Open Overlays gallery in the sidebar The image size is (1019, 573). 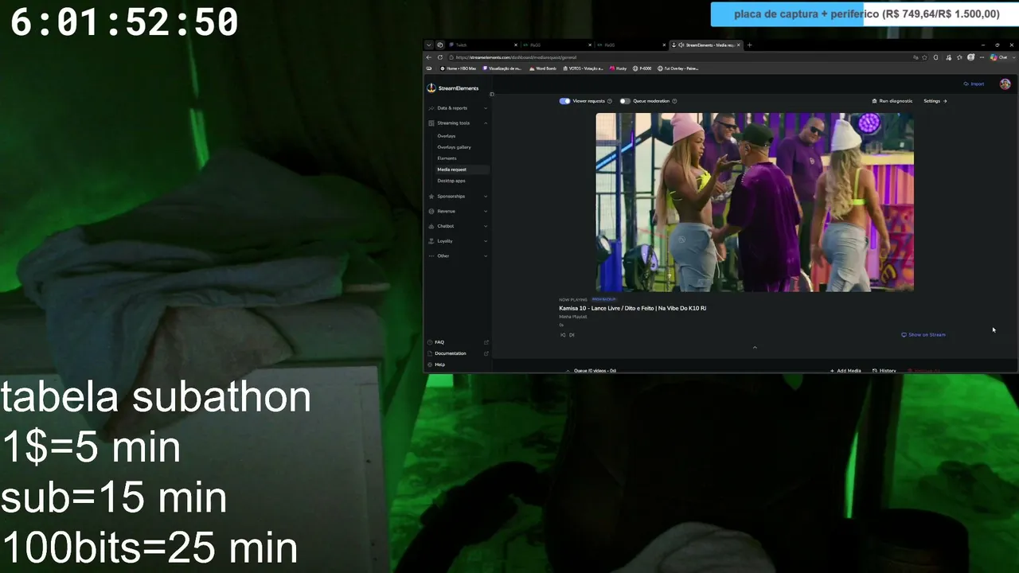[x=454, y=147]
